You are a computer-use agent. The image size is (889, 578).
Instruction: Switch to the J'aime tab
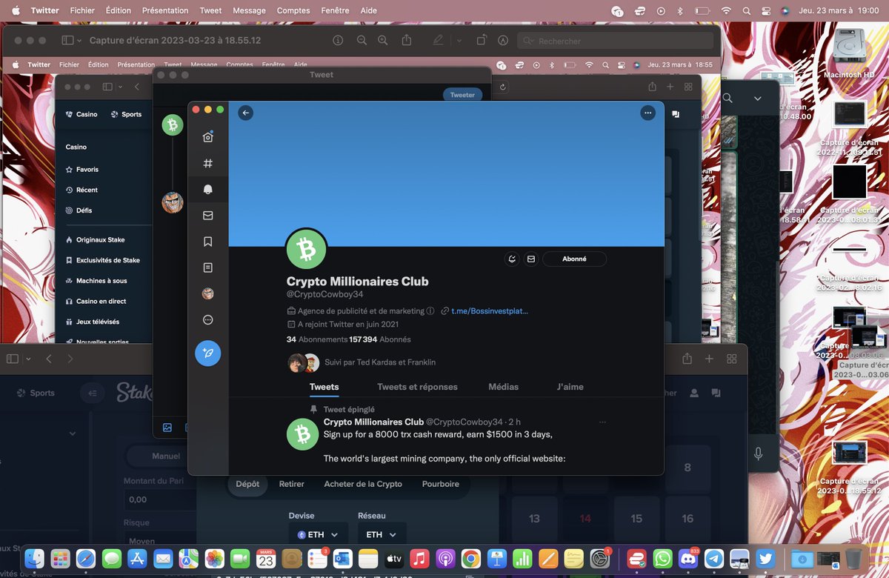point(570,387)
